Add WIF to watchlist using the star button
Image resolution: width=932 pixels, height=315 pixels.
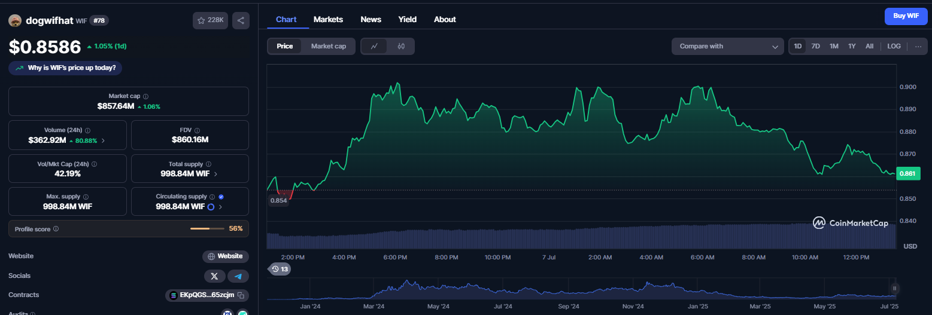[210, 20]
